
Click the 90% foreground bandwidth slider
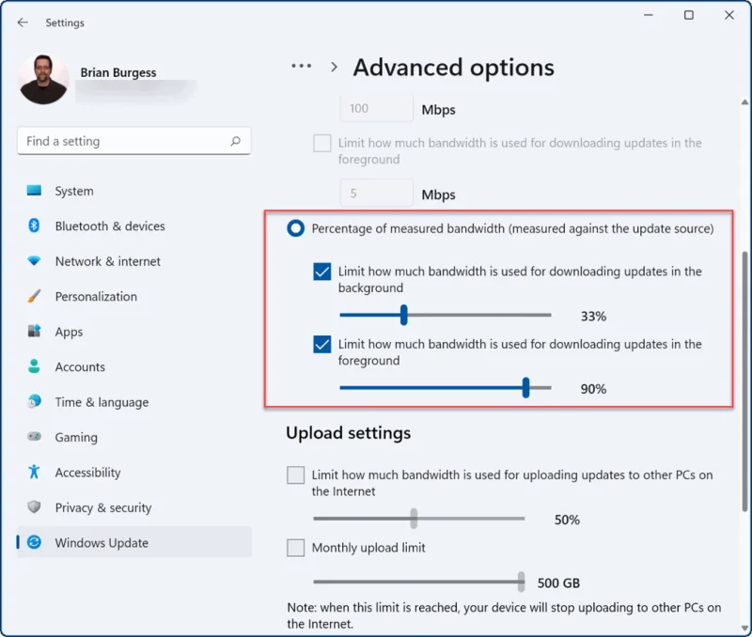(x=445, y=387)
